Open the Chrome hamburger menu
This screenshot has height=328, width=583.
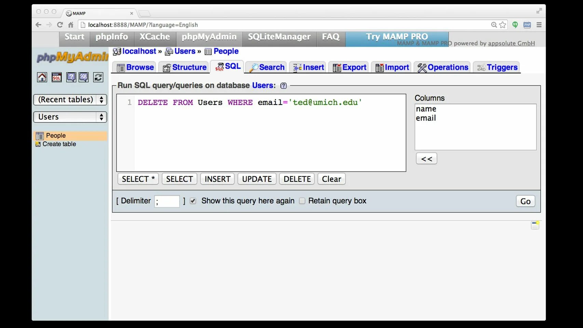(539, 25)
